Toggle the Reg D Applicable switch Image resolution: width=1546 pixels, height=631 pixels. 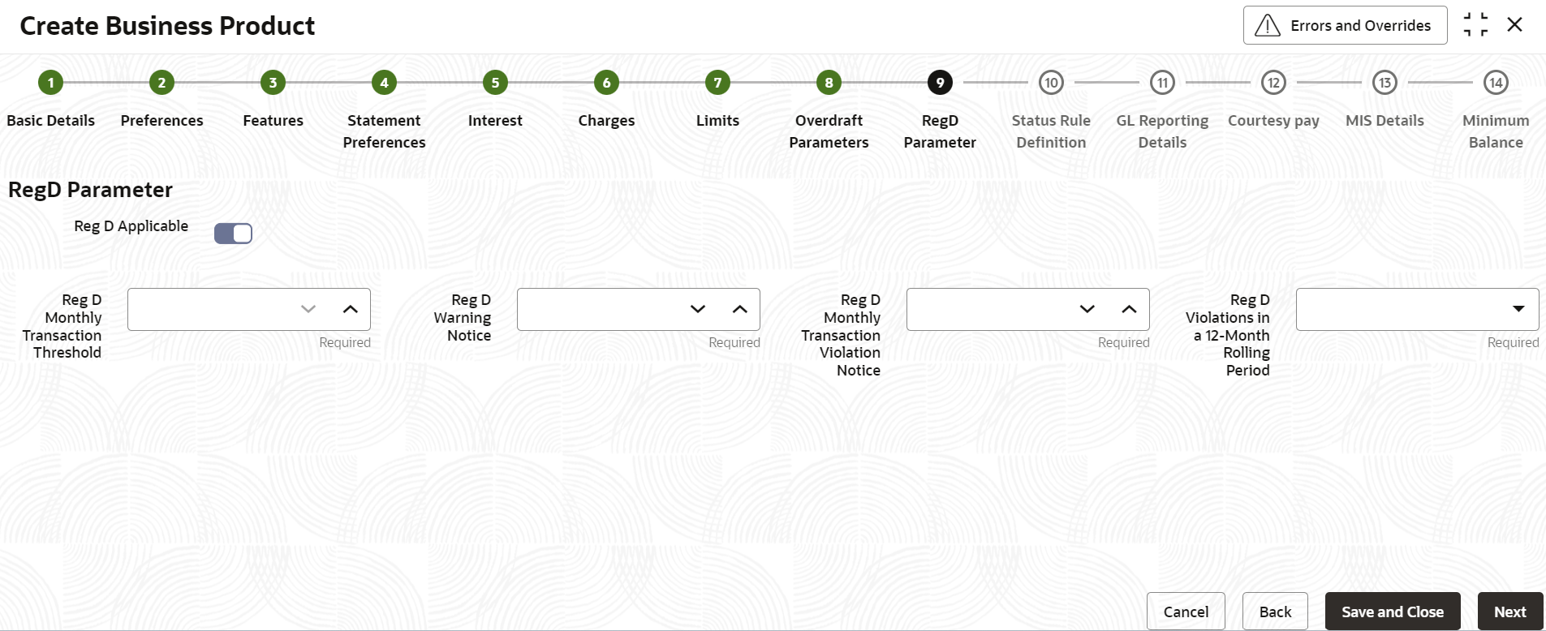[x=233, y=234]
